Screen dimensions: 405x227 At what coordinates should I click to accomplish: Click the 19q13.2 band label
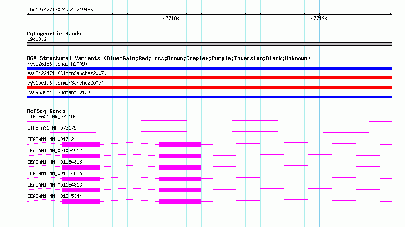point(37,39)
